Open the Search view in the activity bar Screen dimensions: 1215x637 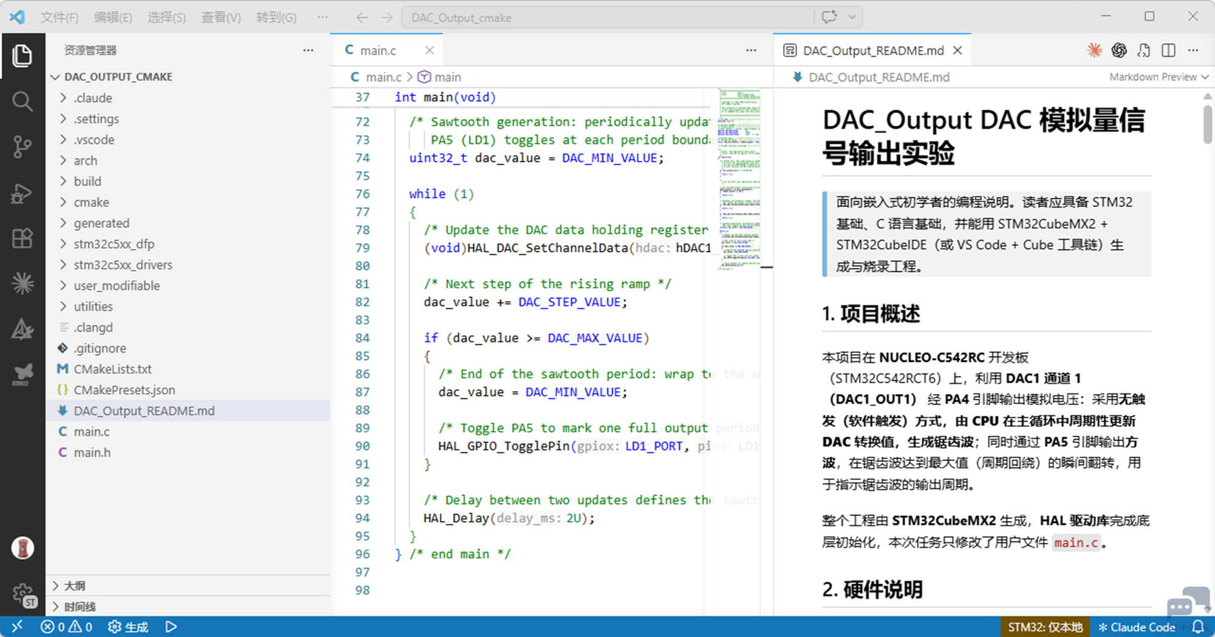coord(22,101)
